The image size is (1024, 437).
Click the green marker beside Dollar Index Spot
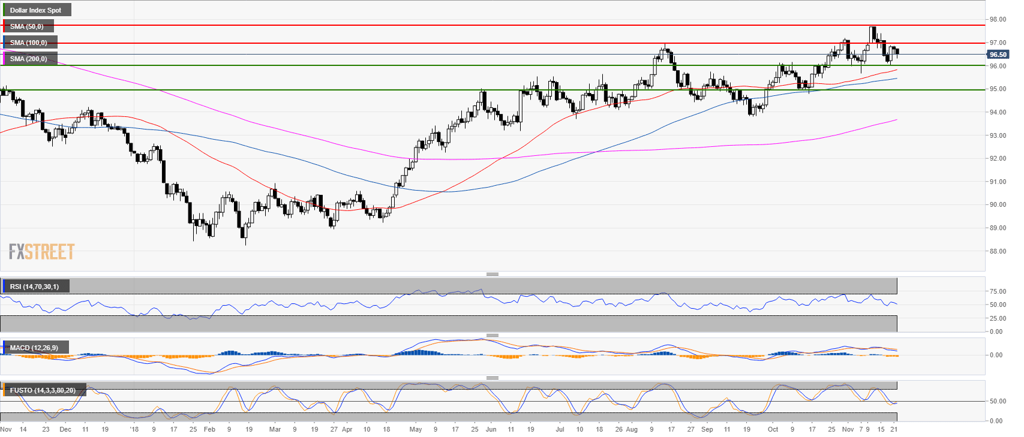(4, 10)
